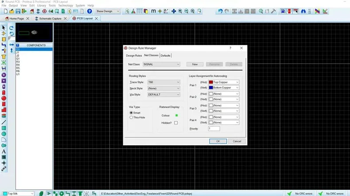Click the blue undo arrow icon
350x196 pixels.
[220, 11]
